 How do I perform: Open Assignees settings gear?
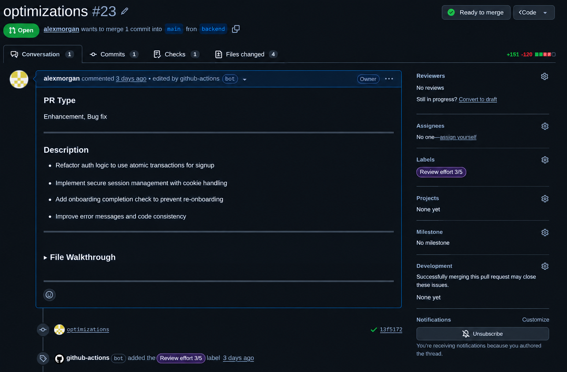coord(545,126)
